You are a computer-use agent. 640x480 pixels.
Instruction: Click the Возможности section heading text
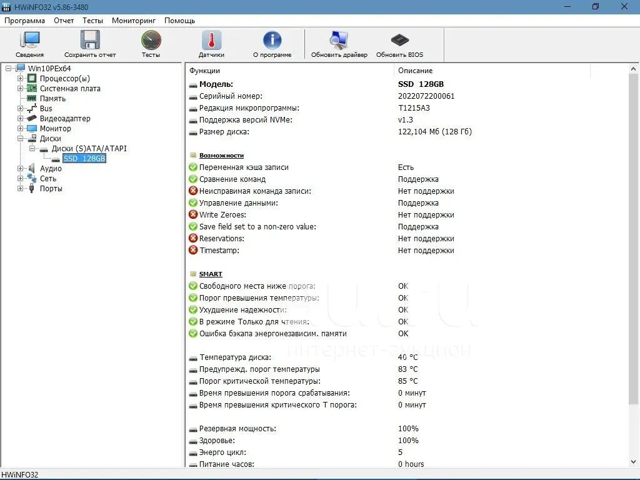(221, 155)
